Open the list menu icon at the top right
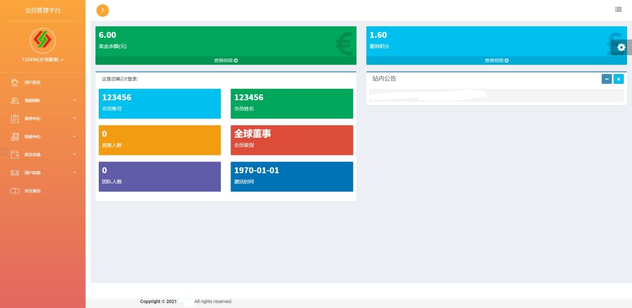The height and width of the screenshot is (308, 632). tap(618, 9)
